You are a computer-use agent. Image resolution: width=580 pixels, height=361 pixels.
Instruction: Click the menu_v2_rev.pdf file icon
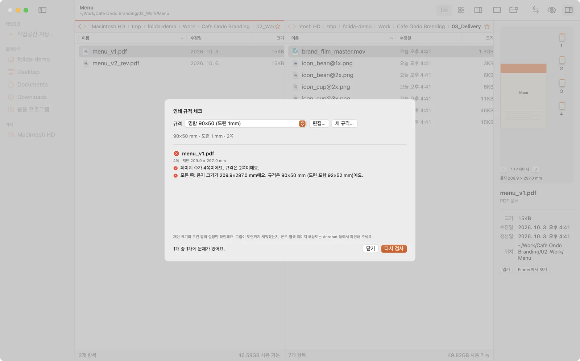pos(86,63)
